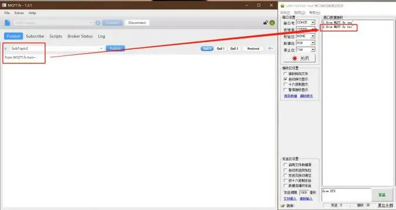The image size is (396, 210).
Task: Switch to the Subscribe tab
Action: click(x=35, y=36)
